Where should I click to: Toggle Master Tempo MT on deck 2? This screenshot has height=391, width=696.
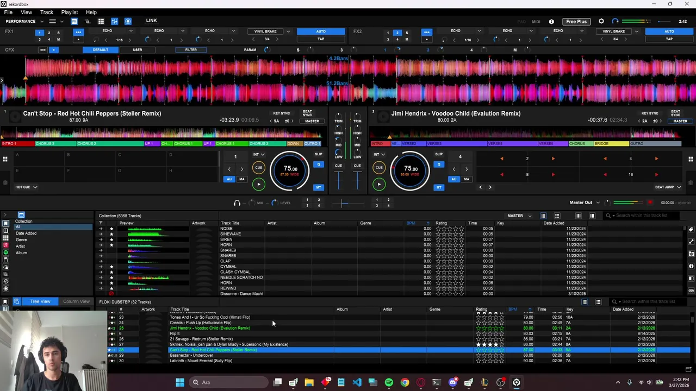point(439,187)
